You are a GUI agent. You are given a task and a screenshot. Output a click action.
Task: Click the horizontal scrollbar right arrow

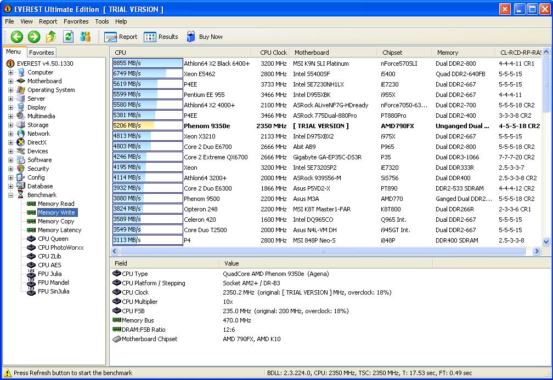tap(537, 251)
